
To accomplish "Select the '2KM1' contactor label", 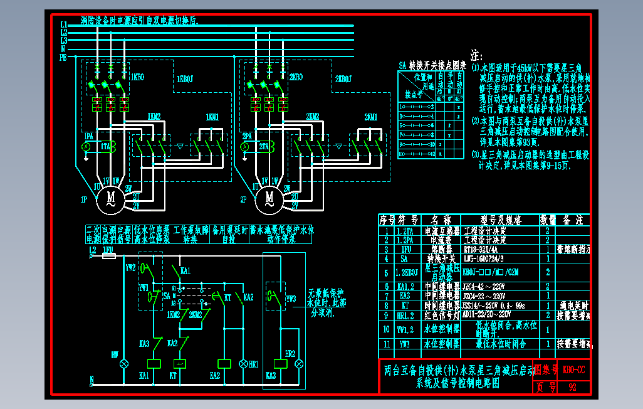I will tap(371, 117).
